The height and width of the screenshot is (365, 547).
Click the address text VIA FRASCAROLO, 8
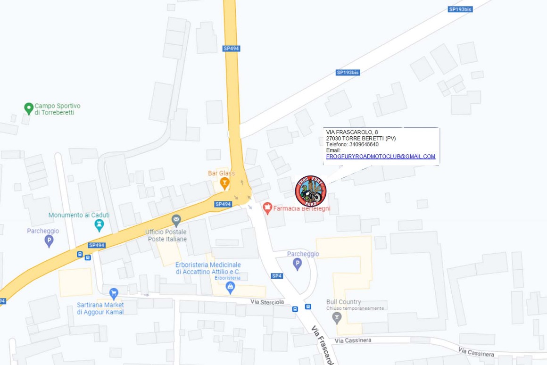(x=352, y=132)
